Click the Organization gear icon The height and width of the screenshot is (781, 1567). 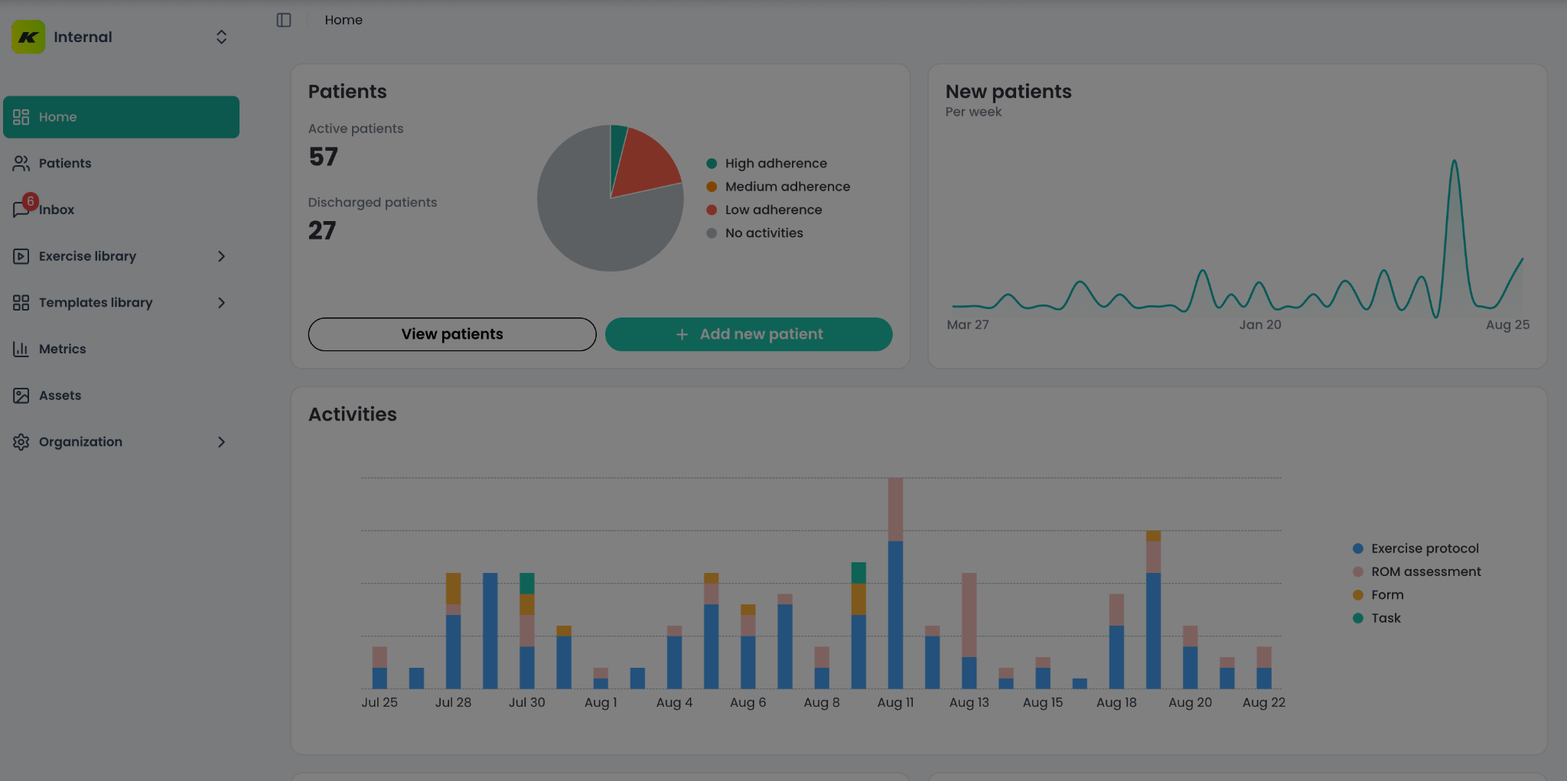[x=21, y=442]
